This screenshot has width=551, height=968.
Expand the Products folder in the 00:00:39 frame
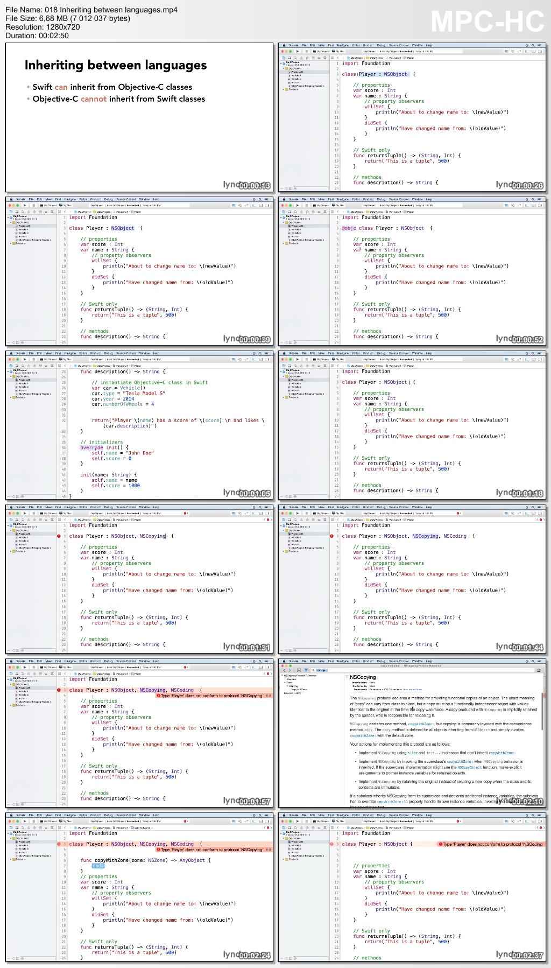(10, 243)
